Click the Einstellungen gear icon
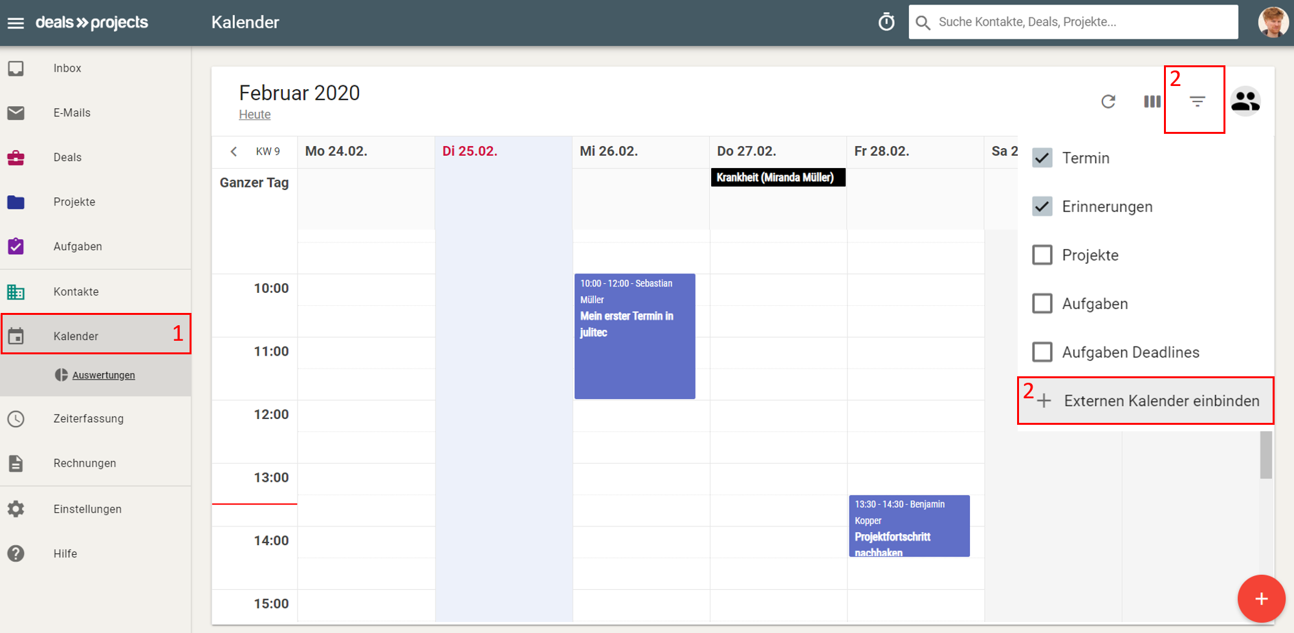This screenshot has height=633, width=1294. point(16,509)
